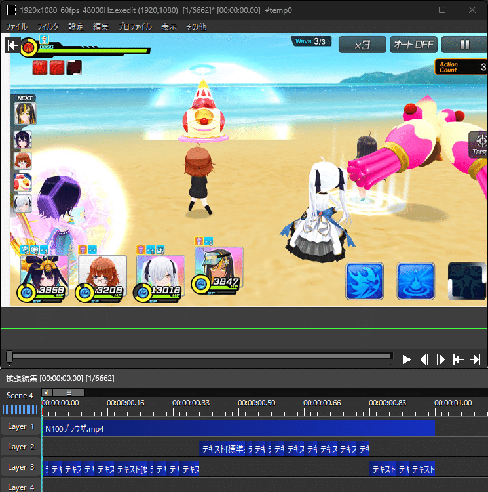Click the first red buff icon below boss bar
Viewport: 488px width, 492px height.
pos(40,68)
